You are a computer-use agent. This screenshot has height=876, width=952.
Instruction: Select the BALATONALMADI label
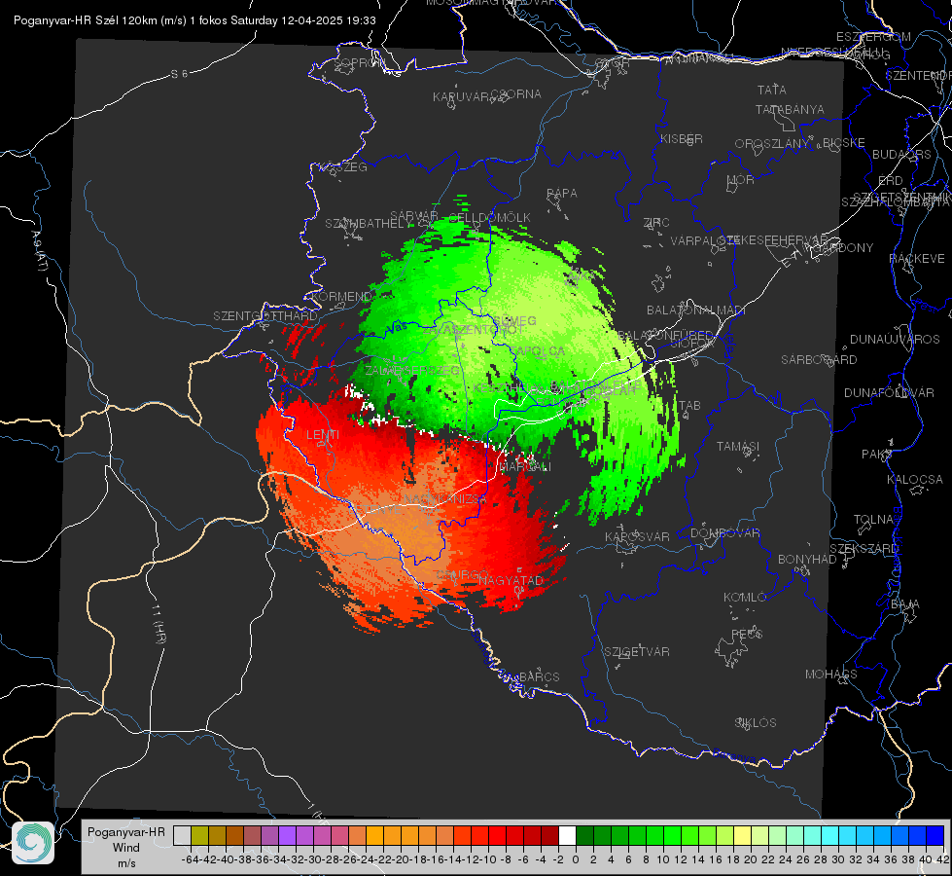pos(696,310)
